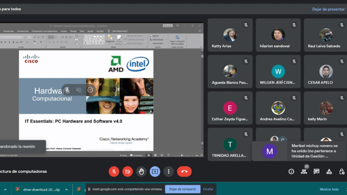Click the Organizar button in PowerPoint ribbon
The width and height of the screenshot is (347, 195).
(x=110, y=39)
